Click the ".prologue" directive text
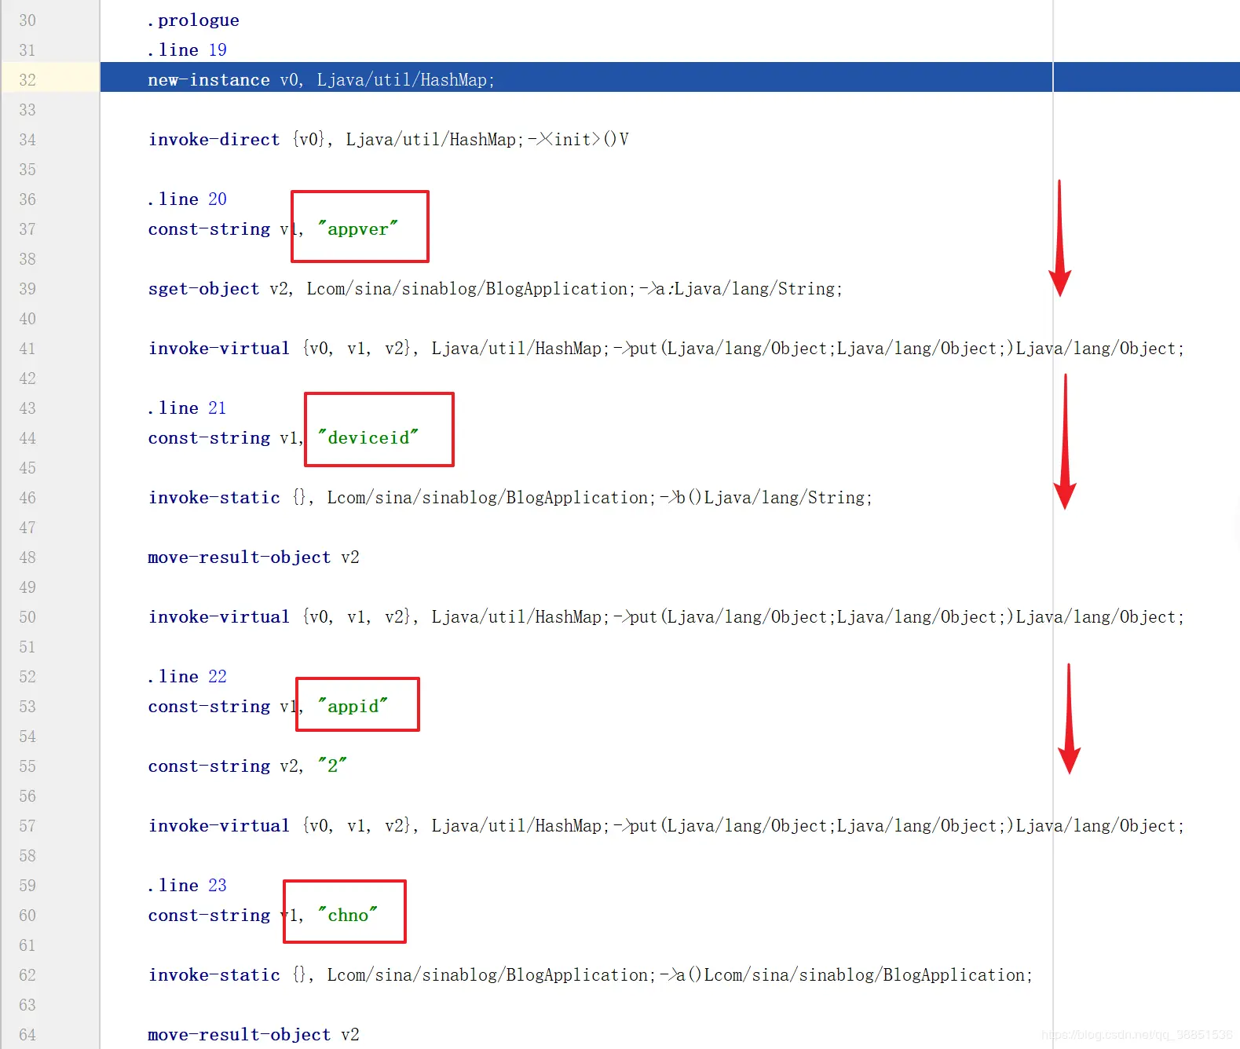The image size is (1240, 1049). 193,20
